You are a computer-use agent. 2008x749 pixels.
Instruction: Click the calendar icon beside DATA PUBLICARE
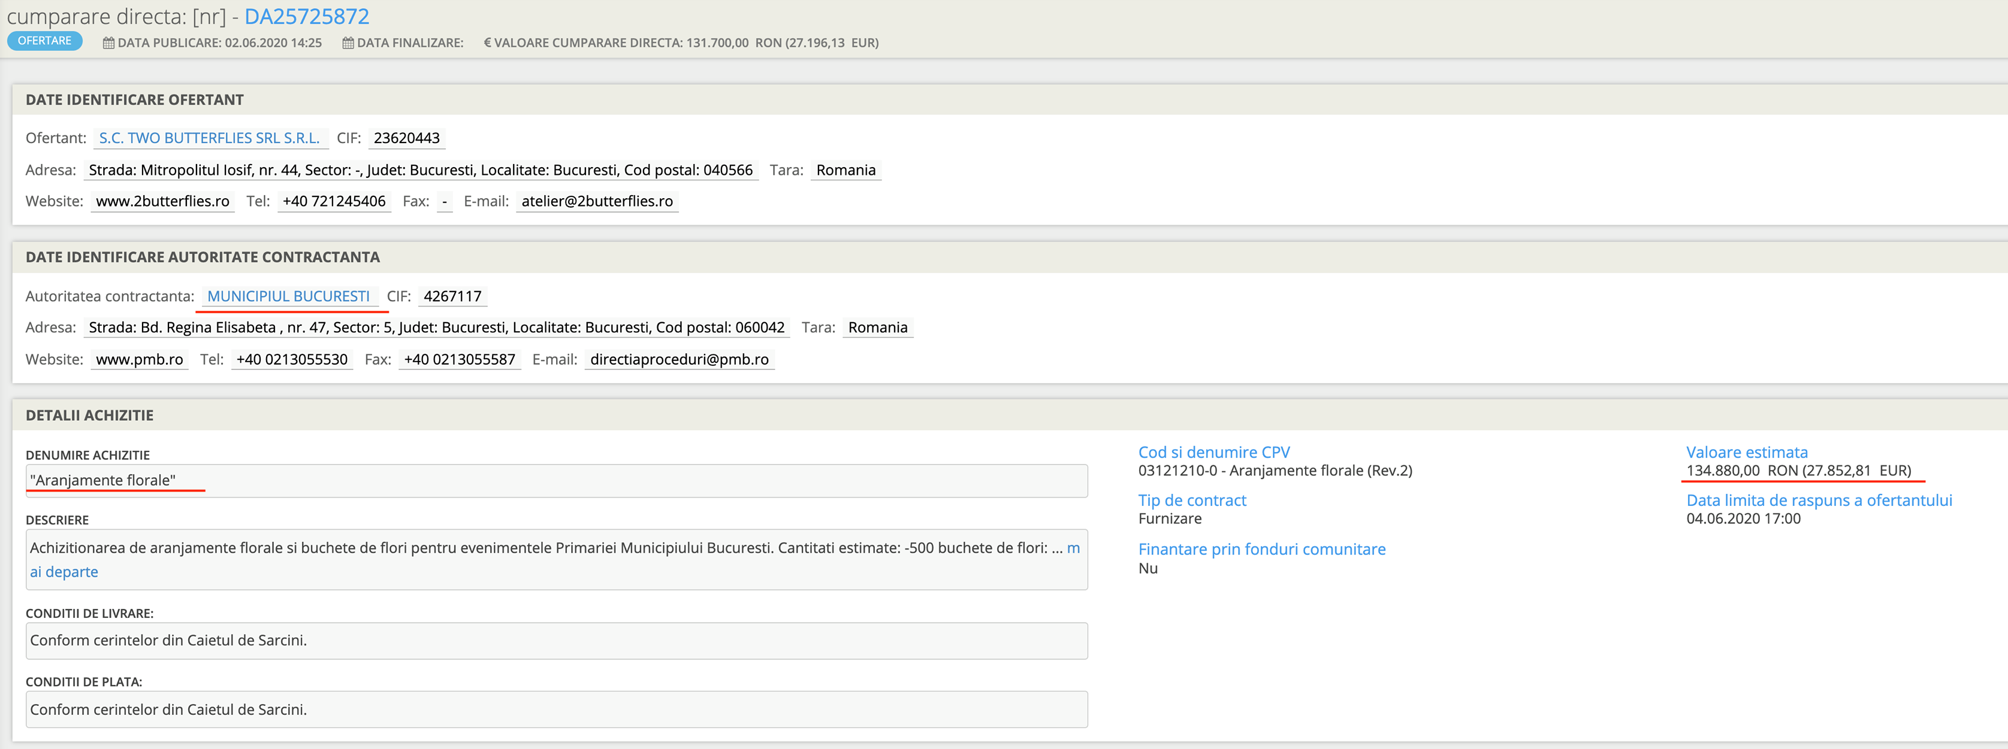(108, 43)
